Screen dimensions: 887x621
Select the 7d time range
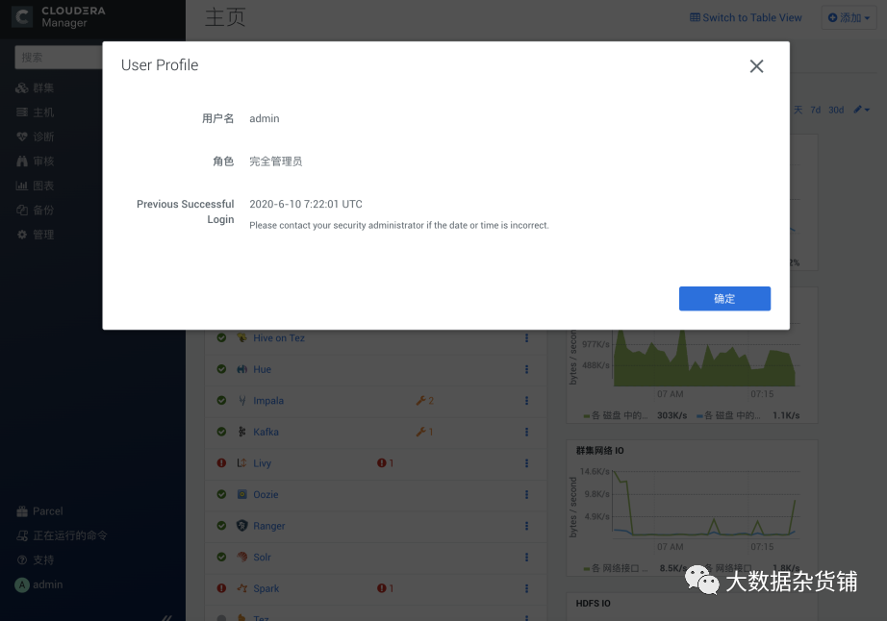(x=815, y=110)
